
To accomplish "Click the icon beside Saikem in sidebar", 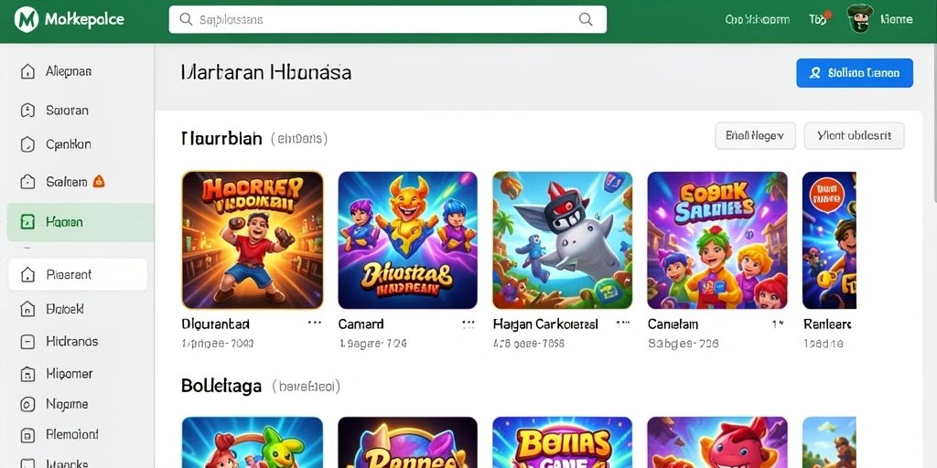I will click(27, 182).
